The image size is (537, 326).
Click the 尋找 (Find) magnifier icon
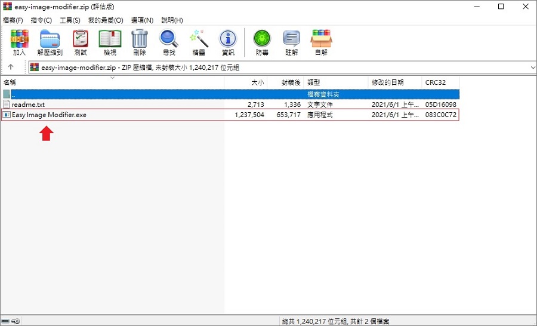pos(169,39)
